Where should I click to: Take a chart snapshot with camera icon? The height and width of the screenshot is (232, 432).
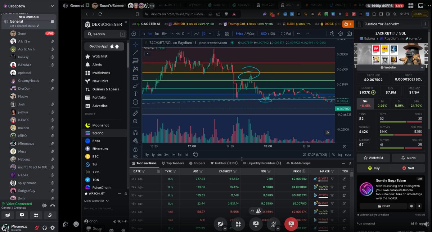pyautogui.click(x=349, y=34)
